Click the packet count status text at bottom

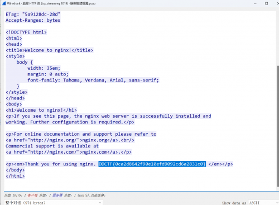coord(55,195)
